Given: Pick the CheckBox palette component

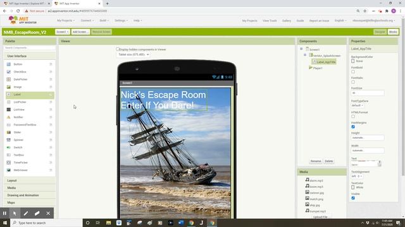Looking at the screenshot, I should click(x=30, y=72).
